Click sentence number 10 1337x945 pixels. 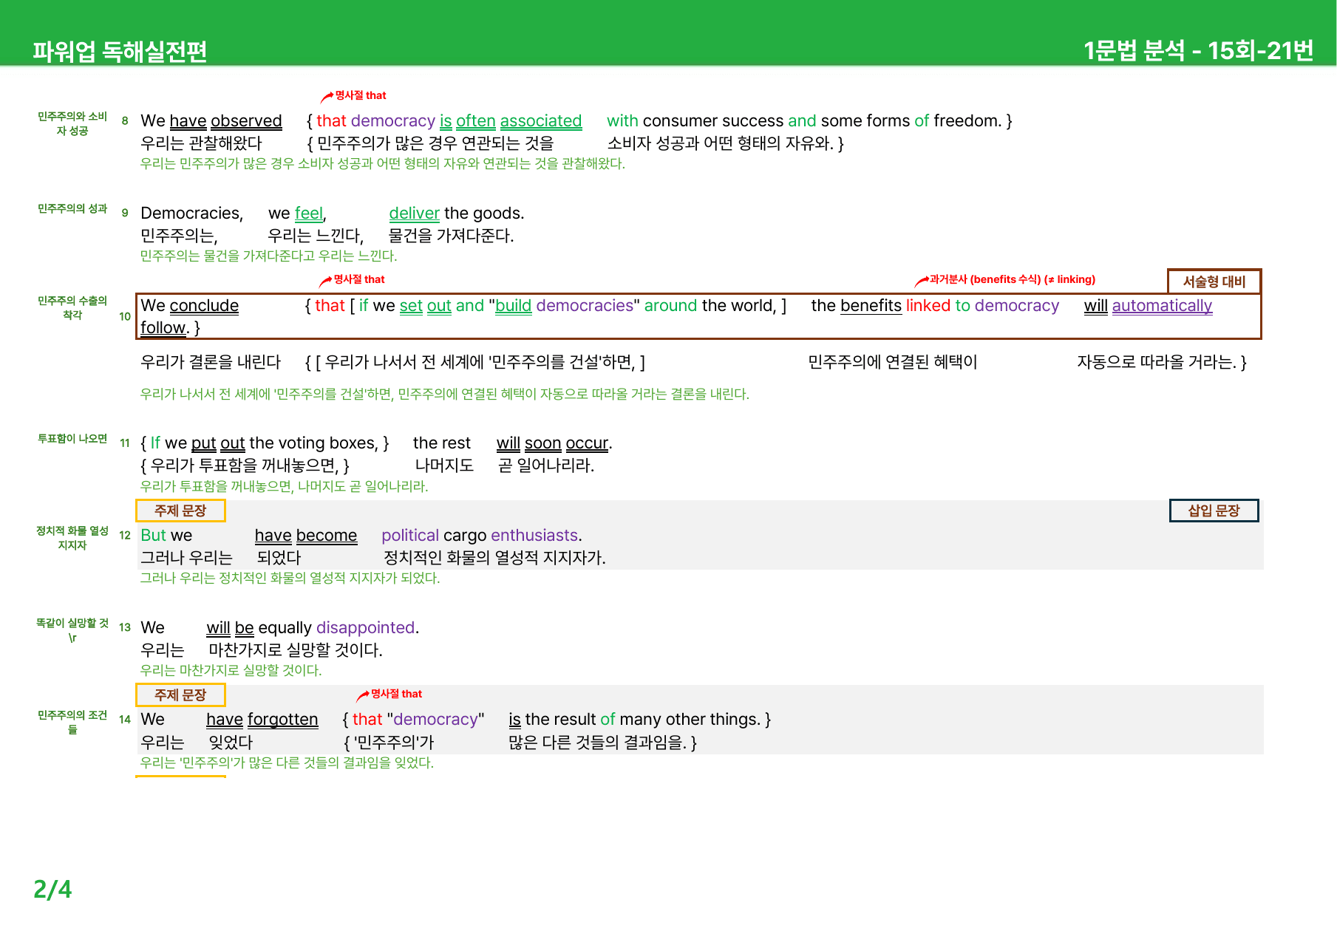[x=125, y=316]
